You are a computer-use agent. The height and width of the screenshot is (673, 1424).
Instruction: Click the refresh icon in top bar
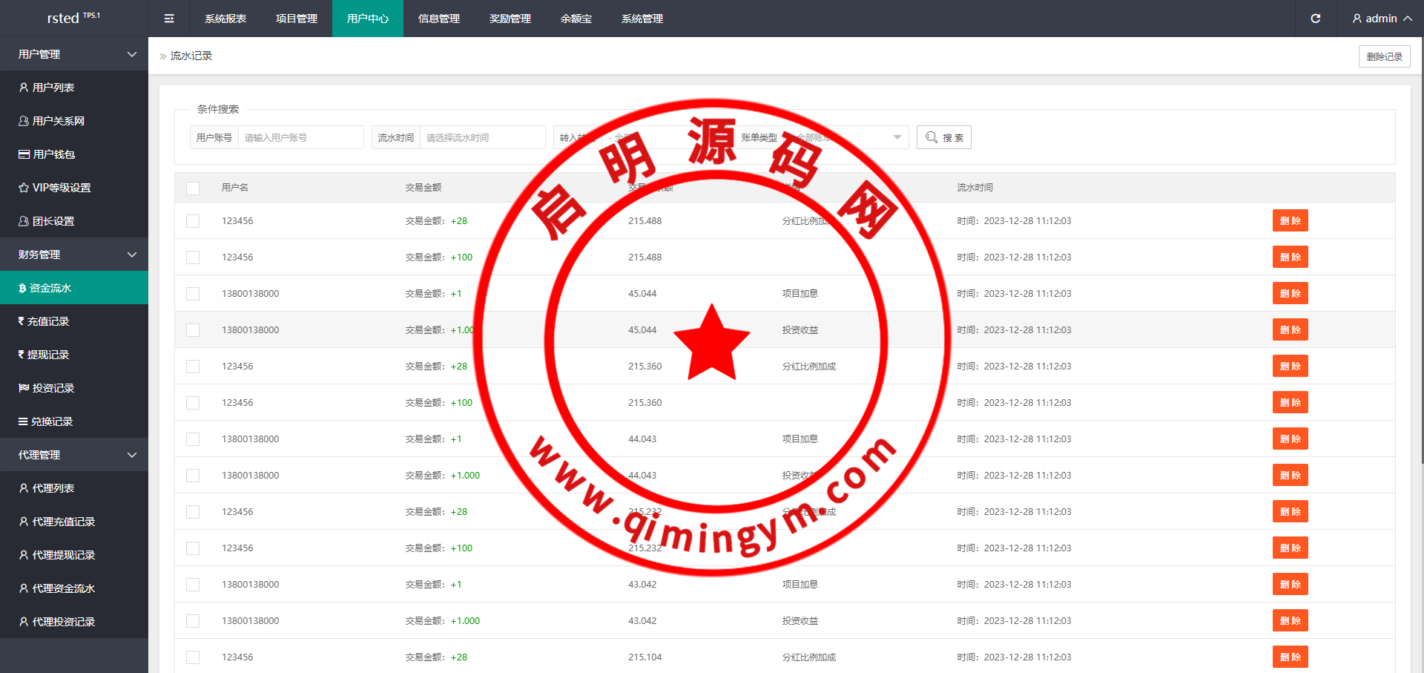pos(1315,19)
